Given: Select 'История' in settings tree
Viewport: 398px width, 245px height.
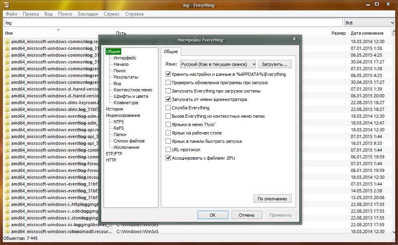Looking at the screenshot, I should (x=114, y=109).
